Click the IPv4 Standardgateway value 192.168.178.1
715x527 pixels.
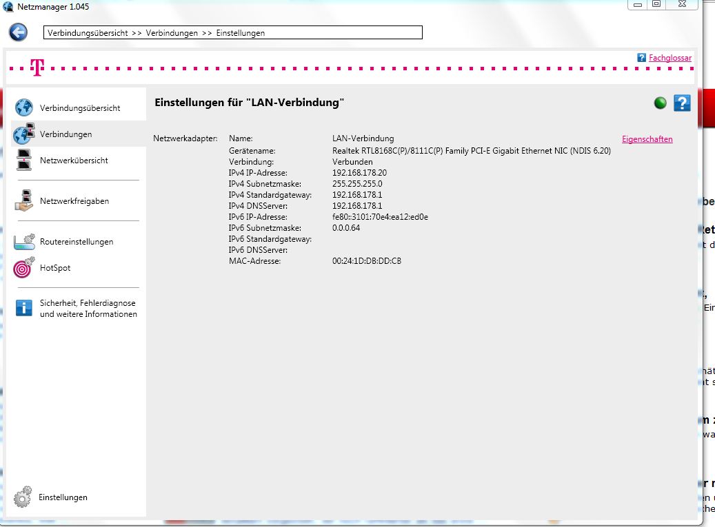point(357,194)
